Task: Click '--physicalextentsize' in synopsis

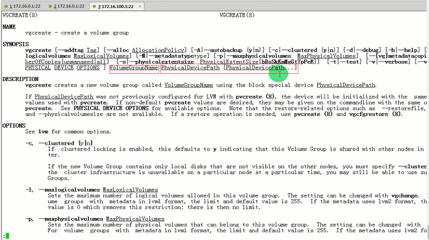Action: point(162,62)
